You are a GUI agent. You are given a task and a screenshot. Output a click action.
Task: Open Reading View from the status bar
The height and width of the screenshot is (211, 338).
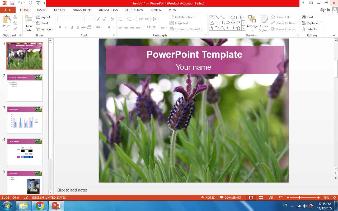pos(271,198)
